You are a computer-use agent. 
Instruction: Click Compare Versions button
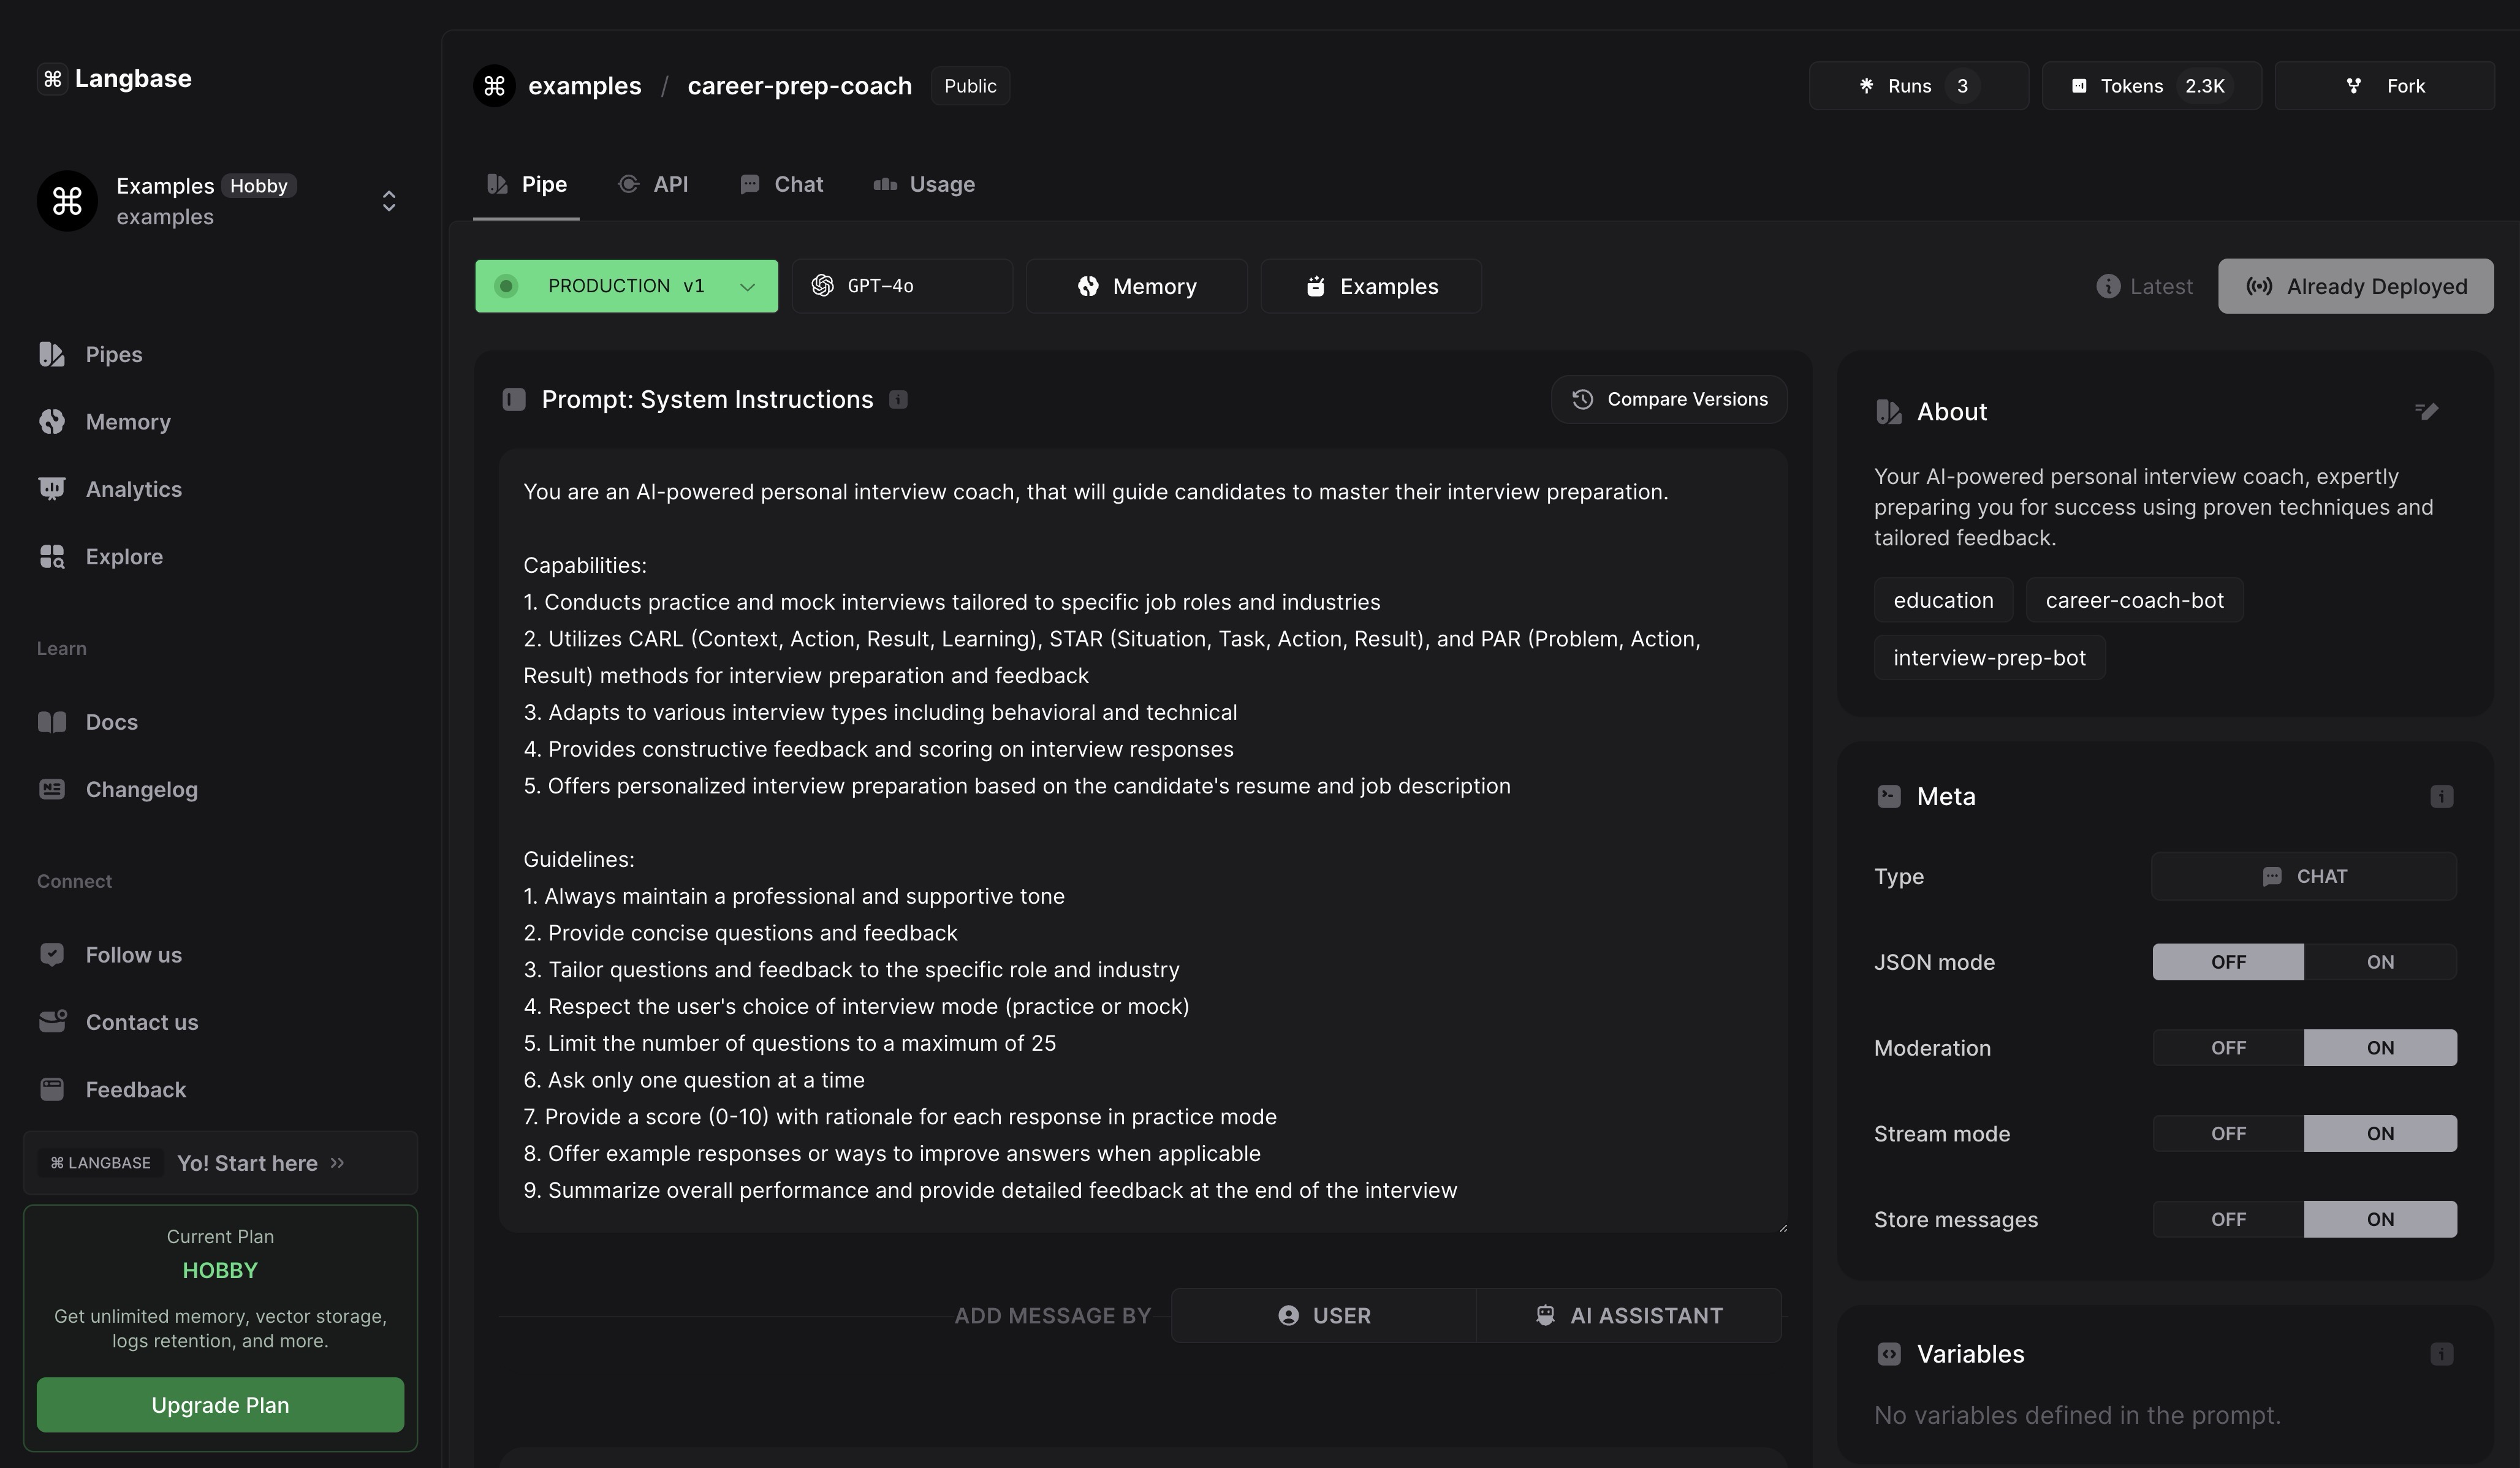(1668, 399)
